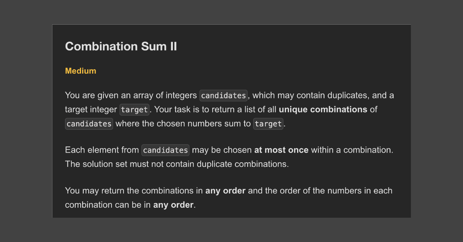Click the bold "unique combinations" text

click(323, 109)
